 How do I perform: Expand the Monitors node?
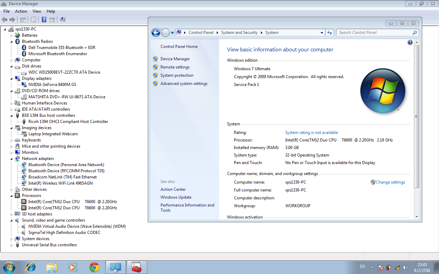point(11,153)
